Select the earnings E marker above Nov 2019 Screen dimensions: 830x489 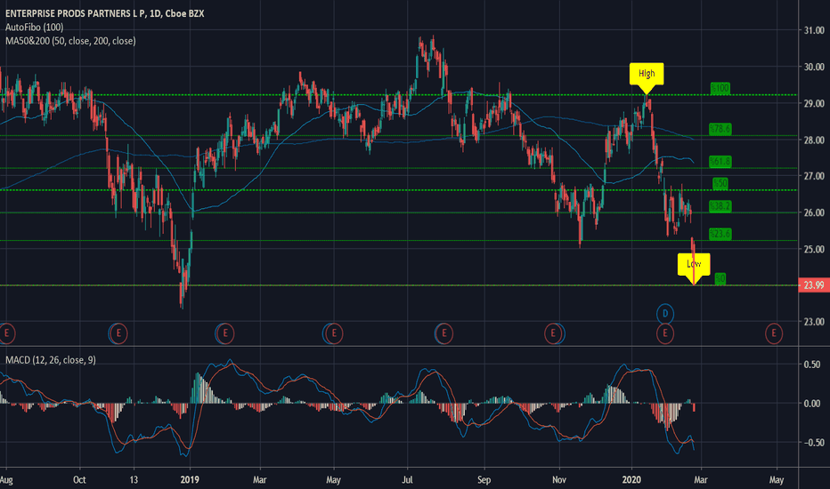point(554,333)
